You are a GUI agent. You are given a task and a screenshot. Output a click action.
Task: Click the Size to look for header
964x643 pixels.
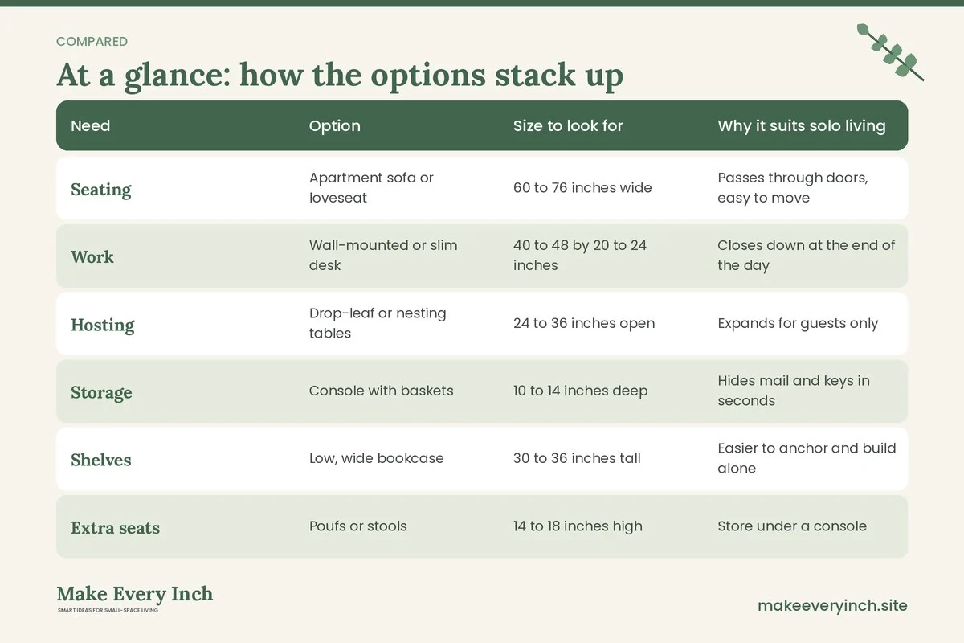pos(568,125)
